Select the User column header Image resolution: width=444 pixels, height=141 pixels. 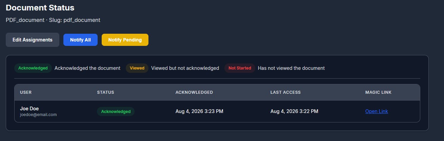coord(26,92)
